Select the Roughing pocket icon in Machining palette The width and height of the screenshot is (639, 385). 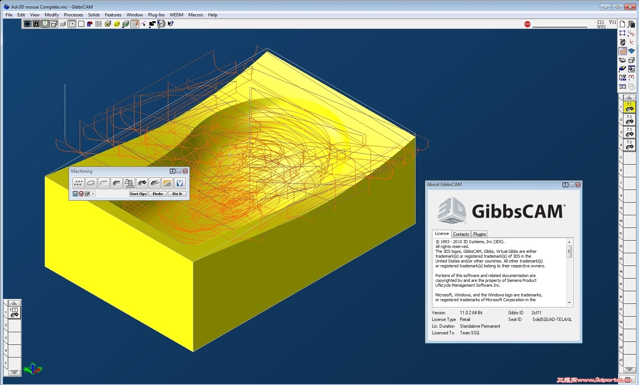click(117, 183)
